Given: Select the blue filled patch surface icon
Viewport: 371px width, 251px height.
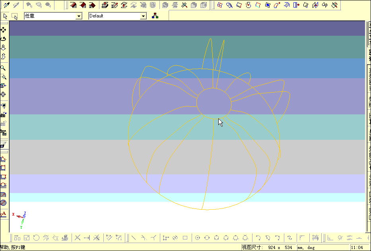Looking at the screenshot, I should 268,5.
